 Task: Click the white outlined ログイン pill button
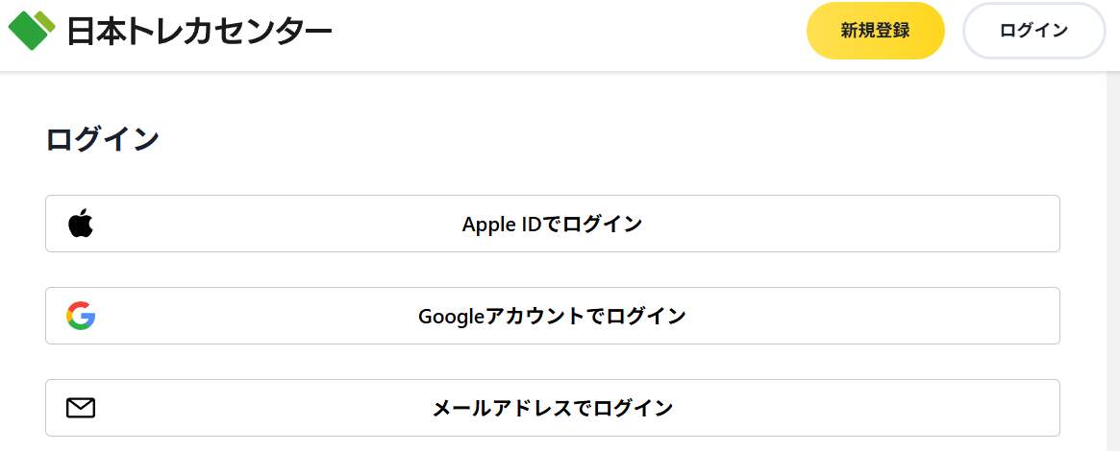(x=1033, y=31)
